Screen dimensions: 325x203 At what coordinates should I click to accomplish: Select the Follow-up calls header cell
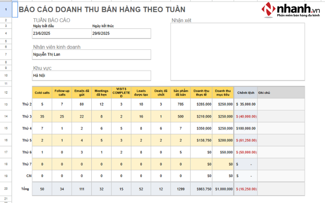62,93
